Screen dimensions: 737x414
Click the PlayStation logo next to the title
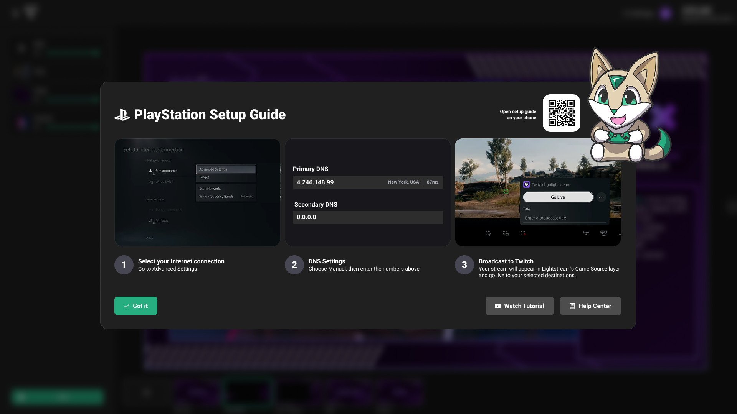[122, 115]
